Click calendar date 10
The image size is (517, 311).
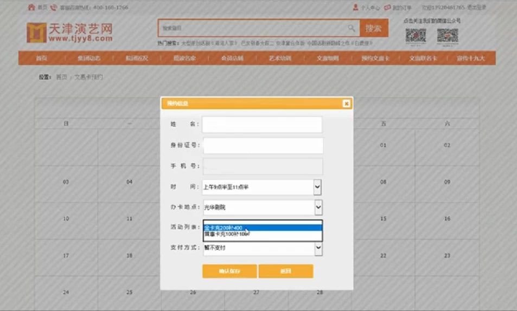66,219
